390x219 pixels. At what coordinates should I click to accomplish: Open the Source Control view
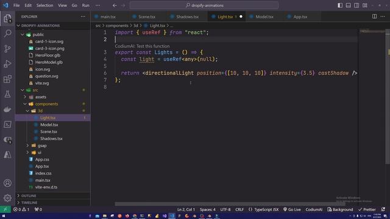click(x=7, y=49)
